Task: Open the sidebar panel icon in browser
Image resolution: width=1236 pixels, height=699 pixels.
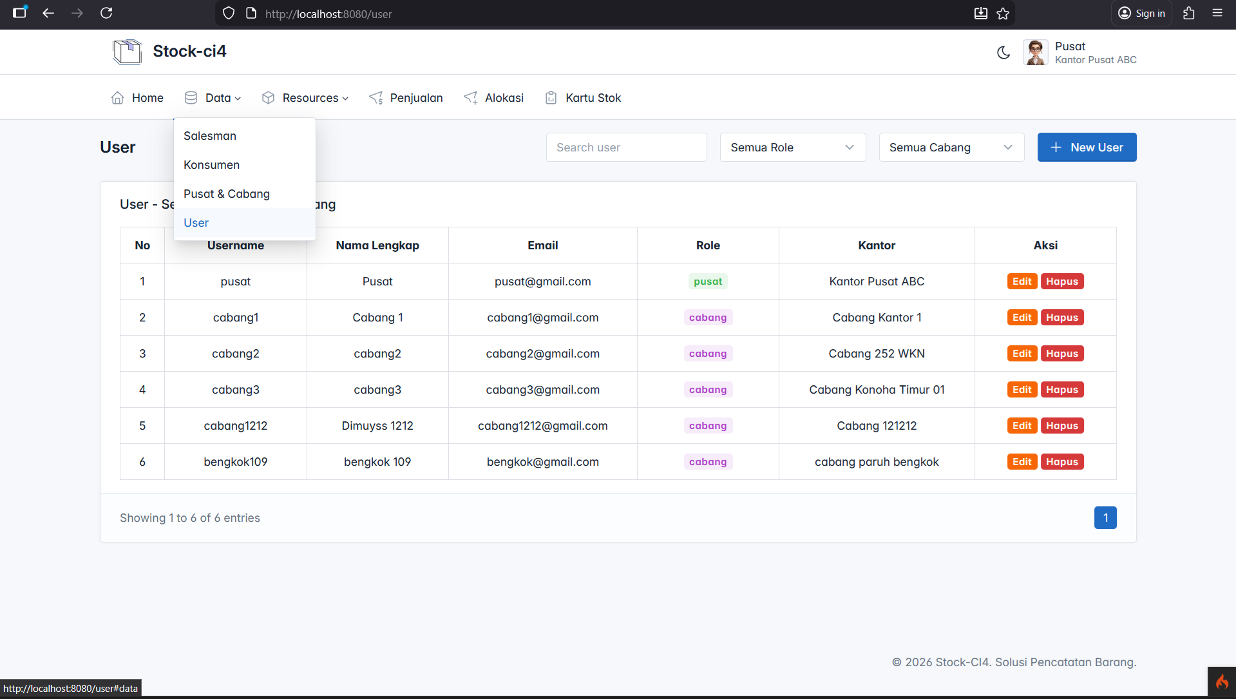Action: tap(19, 13)
